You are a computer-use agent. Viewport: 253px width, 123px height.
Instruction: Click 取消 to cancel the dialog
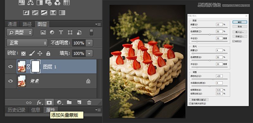240,26
